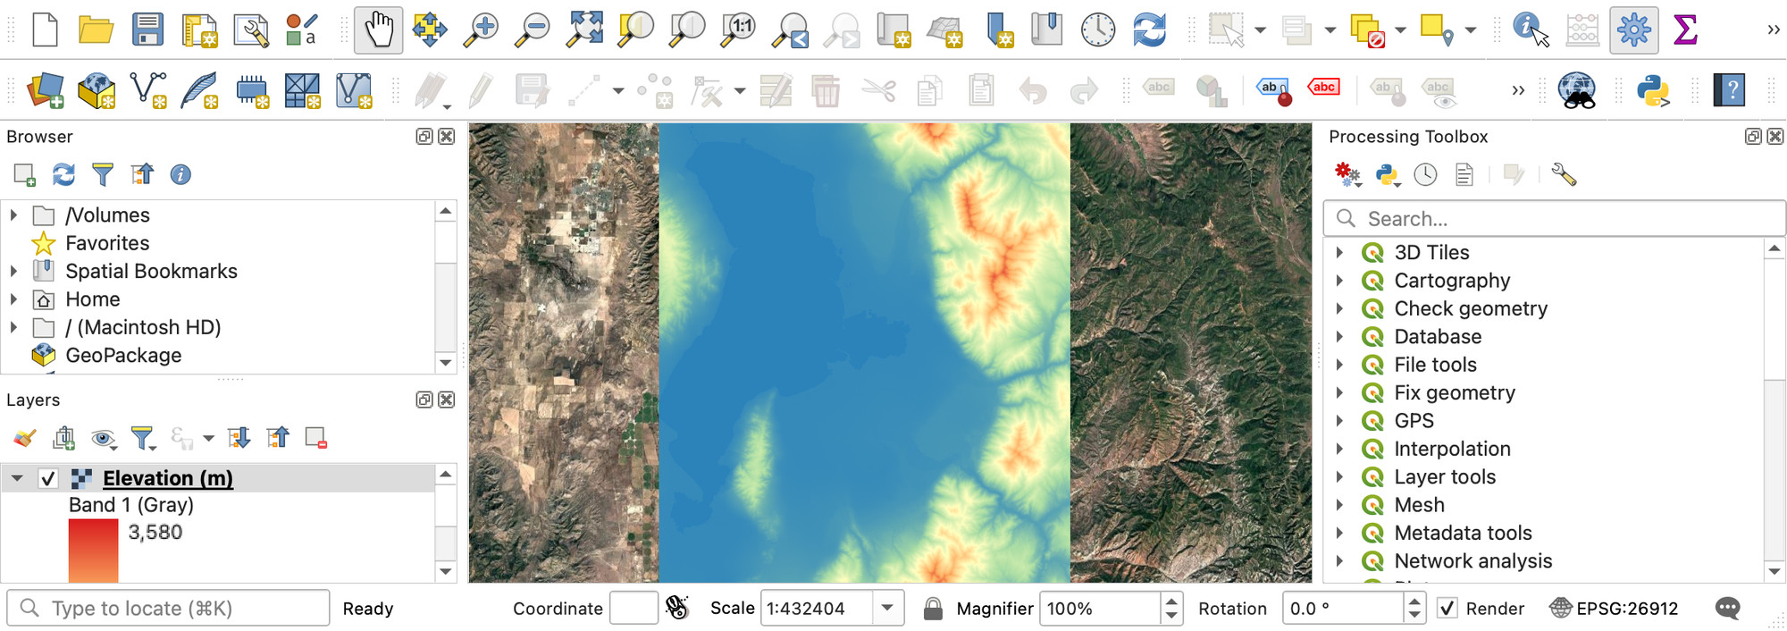Collapse the Elevation (m) layer legend
The width and height of the screenshot is (1787, 631).
(x=17, y=479)
